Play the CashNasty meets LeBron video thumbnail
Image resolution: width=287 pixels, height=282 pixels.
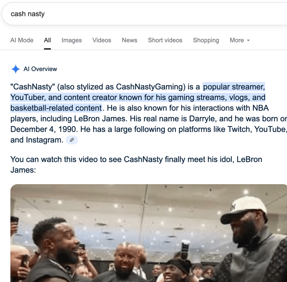[x=149, y=233]
